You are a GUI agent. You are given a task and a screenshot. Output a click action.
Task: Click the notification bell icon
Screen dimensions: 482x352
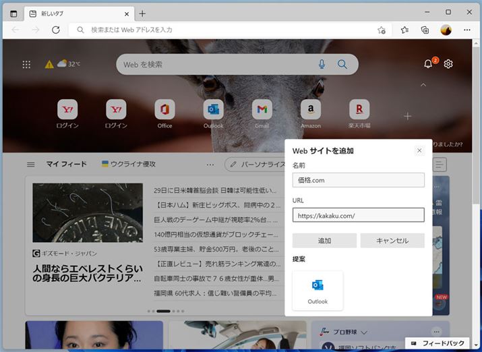click(427, 64)
